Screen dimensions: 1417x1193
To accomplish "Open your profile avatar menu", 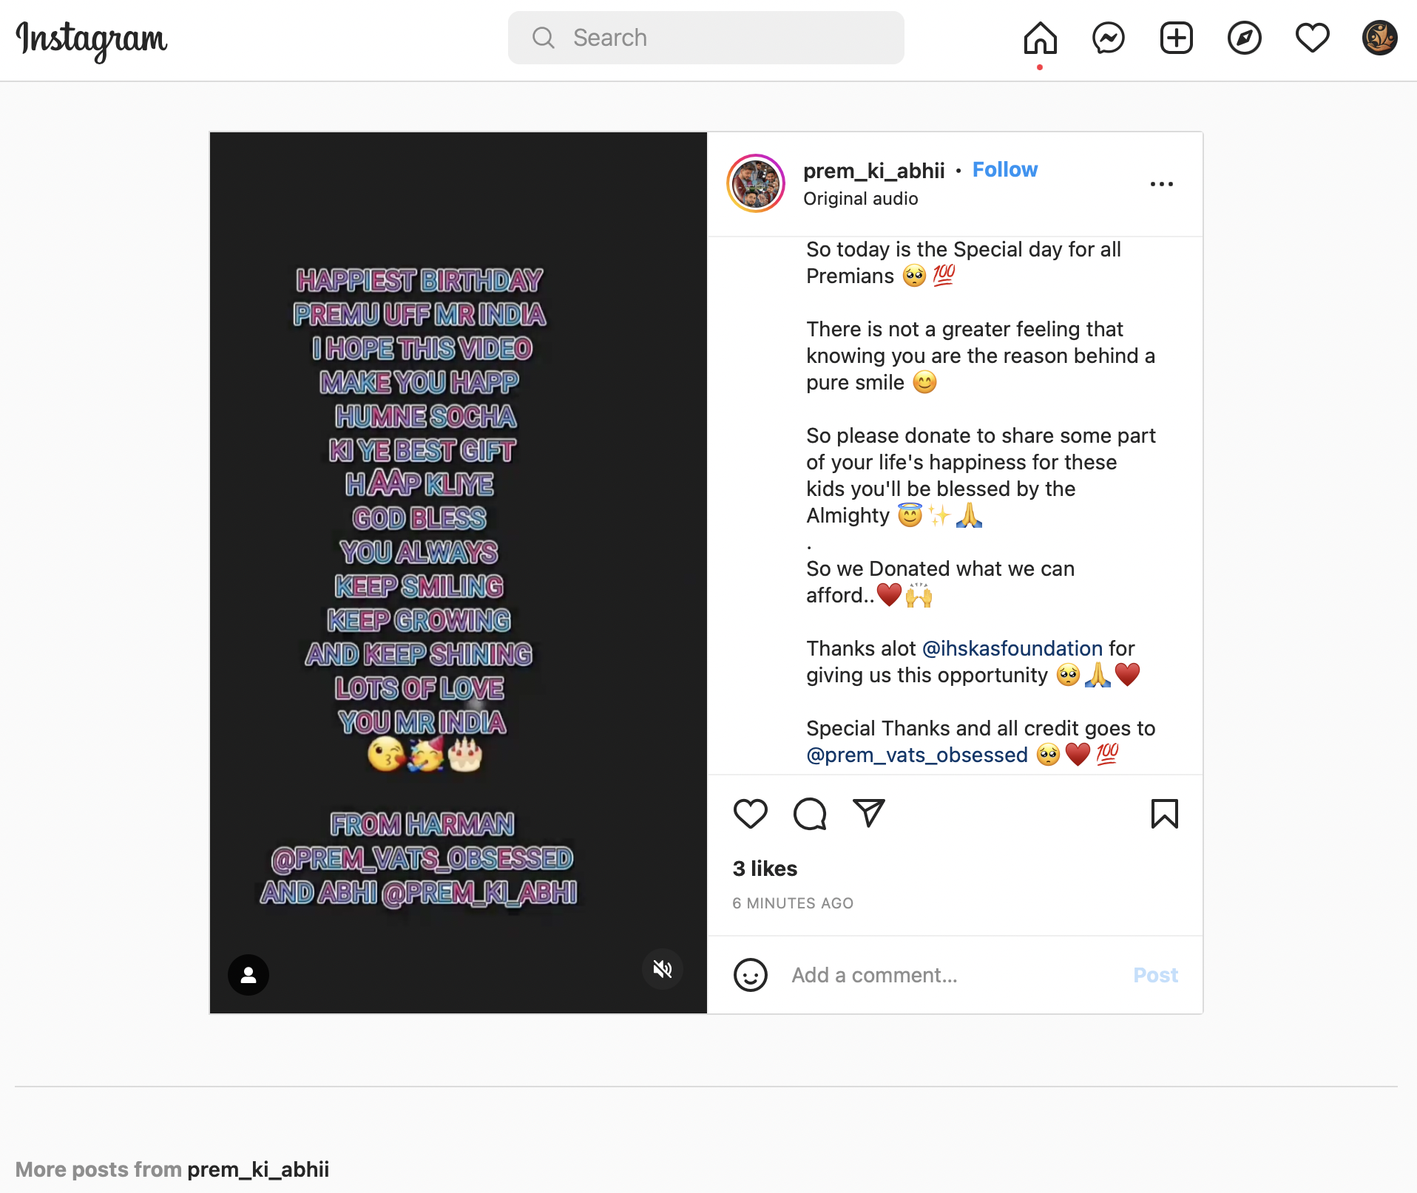I will [x=1379, y=38].
